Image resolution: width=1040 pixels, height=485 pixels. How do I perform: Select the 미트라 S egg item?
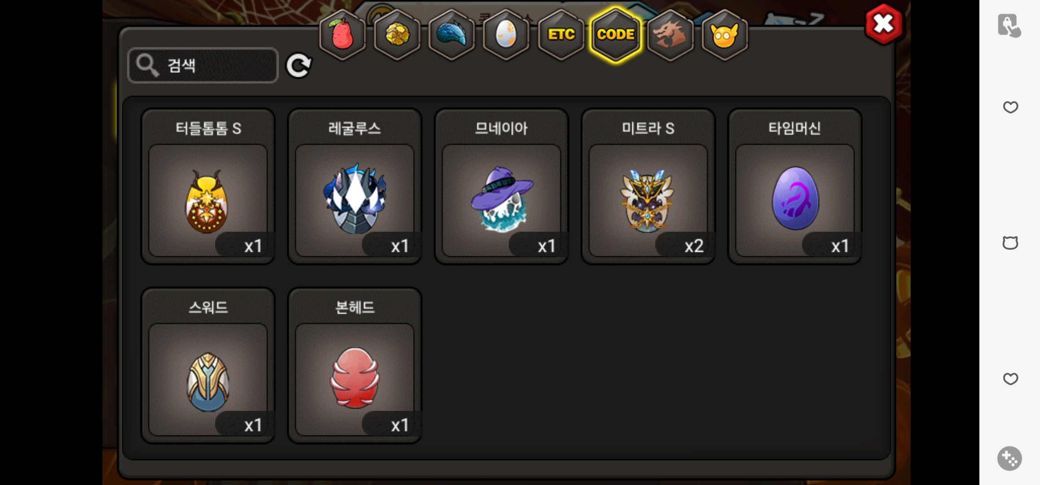tap(648, 186)
